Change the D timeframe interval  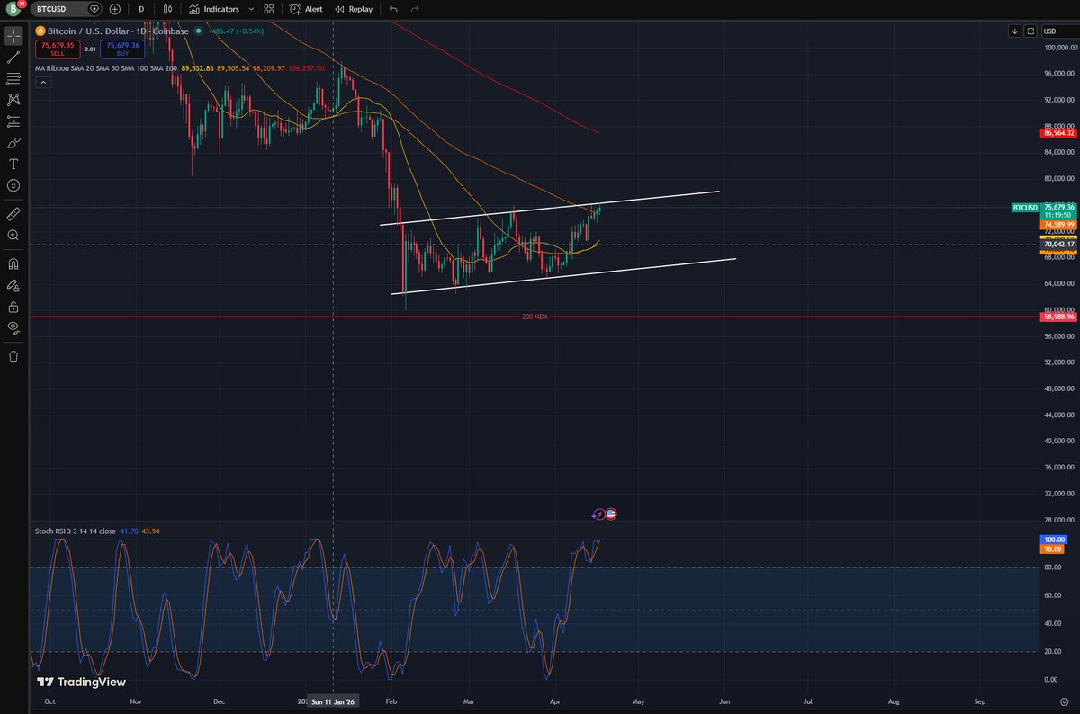(x=141, y=9)
